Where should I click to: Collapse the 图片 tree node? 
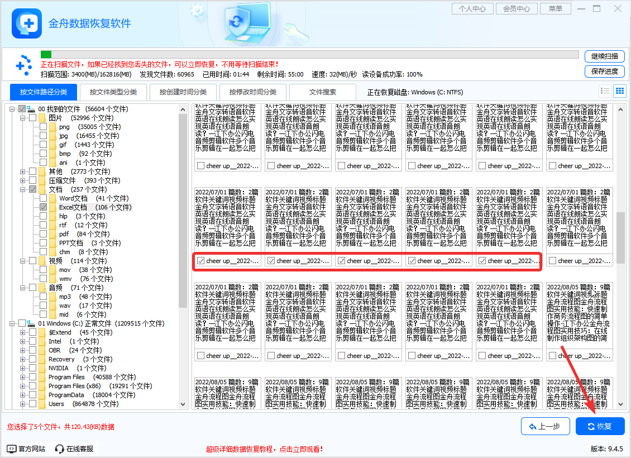pyautogui.click(x=22, y=118)
